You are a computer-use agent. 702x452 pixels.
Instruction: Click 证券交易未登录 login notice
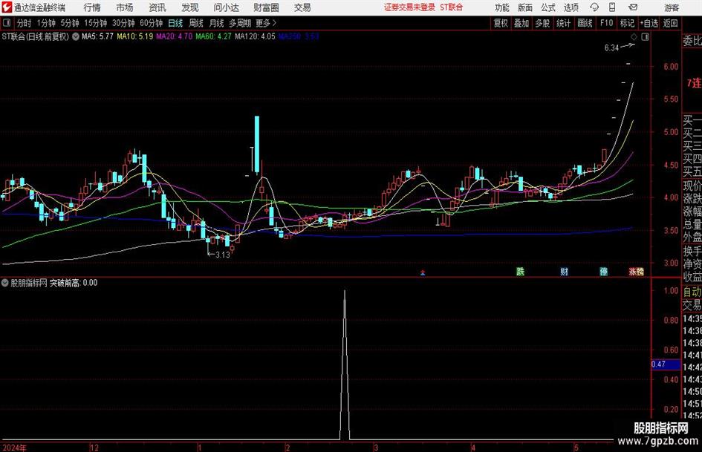pos(409,7)
